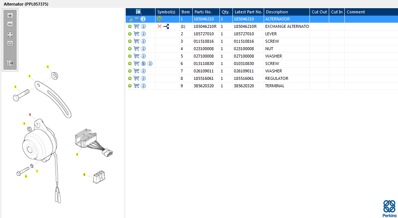Screen dimensions: 398x218
Task: Click the supersession S icon on item 6
Action: pyautogui.click(x=143, y=64)
